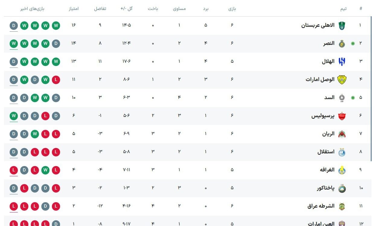Click the Al-Wasl yellow crest
Image resolution: width=376 pixels, height=226 pixels.
coord(342,80)
